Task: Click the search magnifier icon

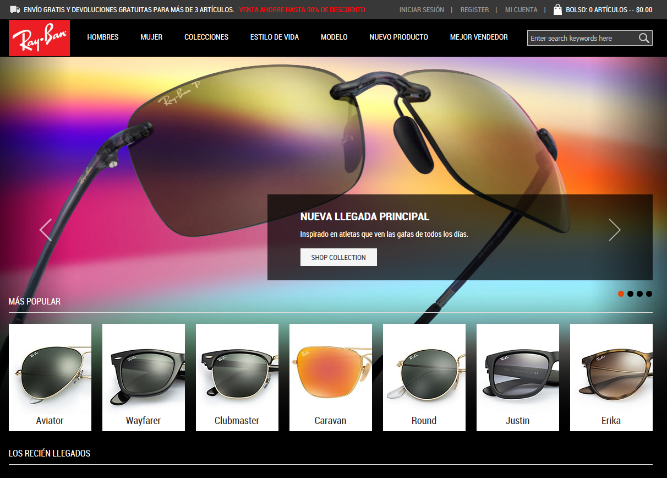Action: [x=644, y=38]
